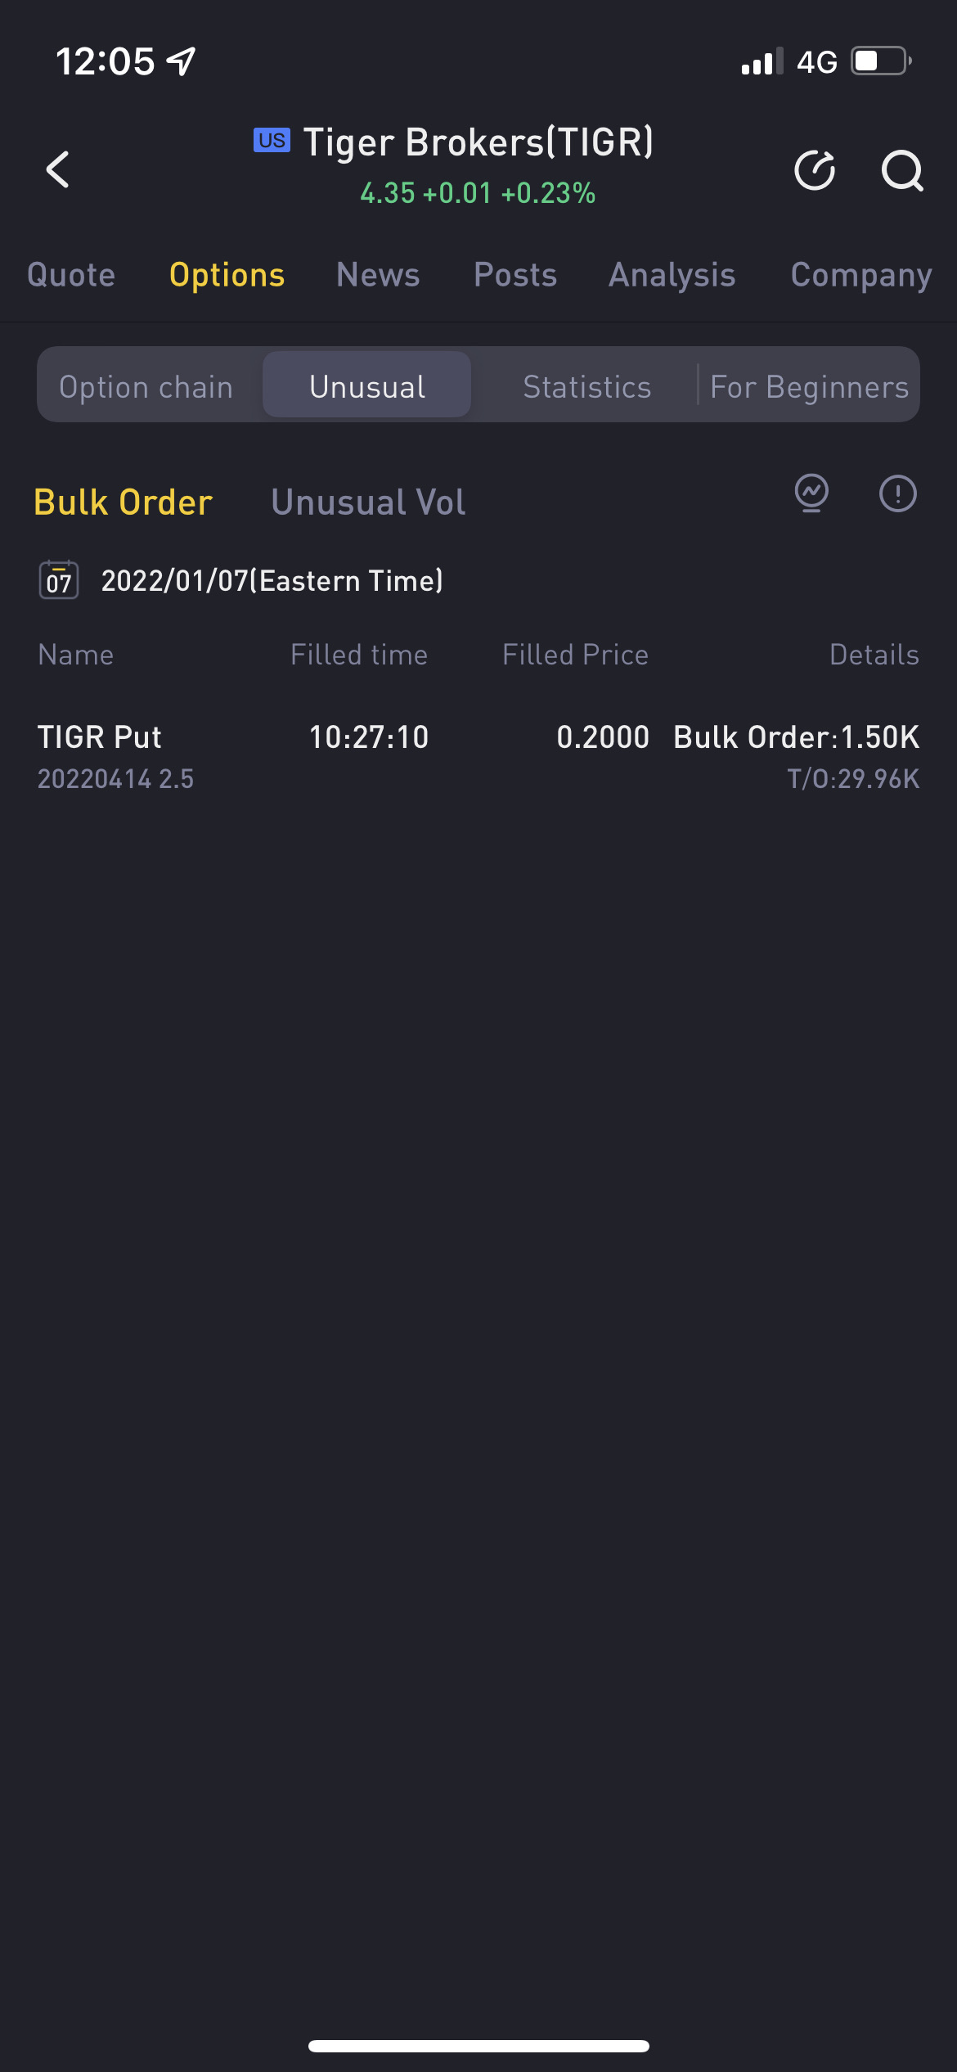Select the Analysis tab

672,275
